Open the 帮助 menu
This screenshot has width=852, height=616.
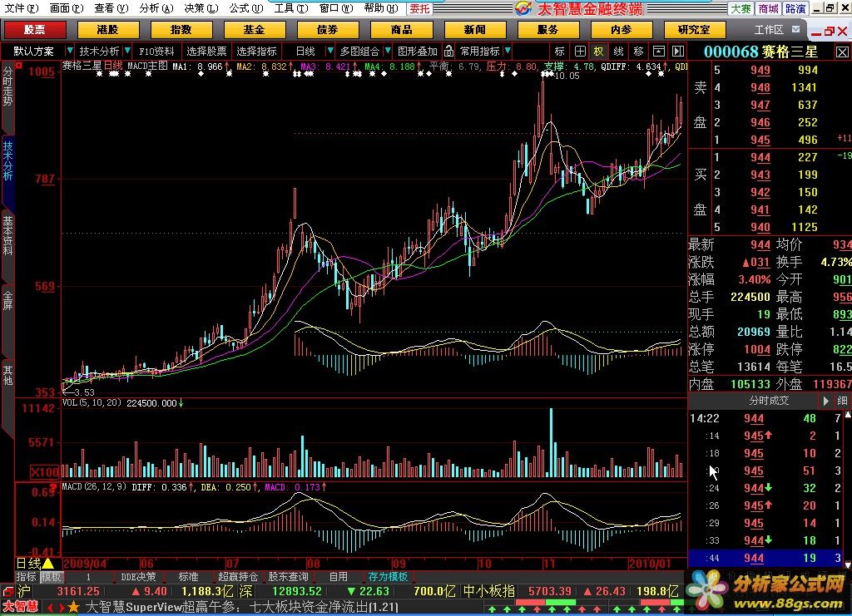(381, 8)
